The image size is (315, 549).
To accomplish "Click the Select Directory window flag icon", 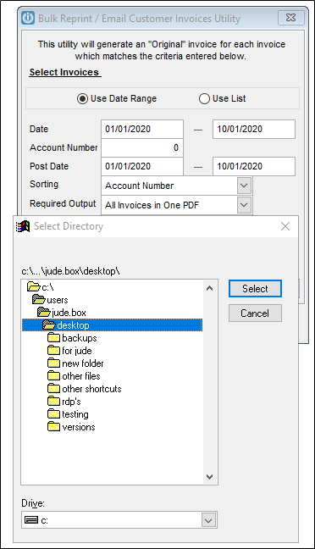I will tap(23, 226).
